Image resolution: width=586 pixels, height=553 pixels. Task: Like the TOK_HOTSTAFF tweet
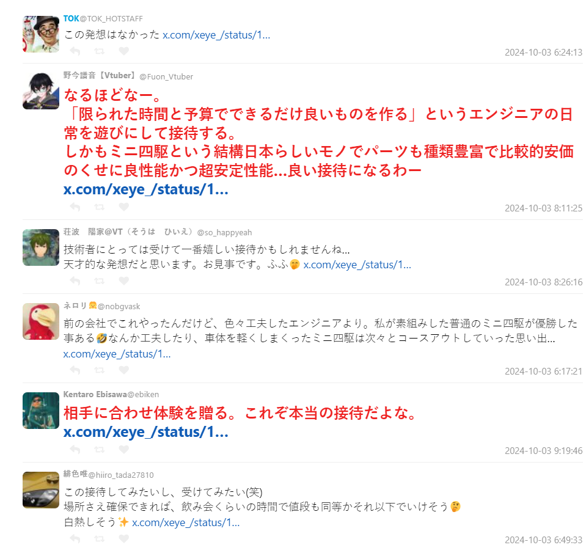[x=123, y=51]
